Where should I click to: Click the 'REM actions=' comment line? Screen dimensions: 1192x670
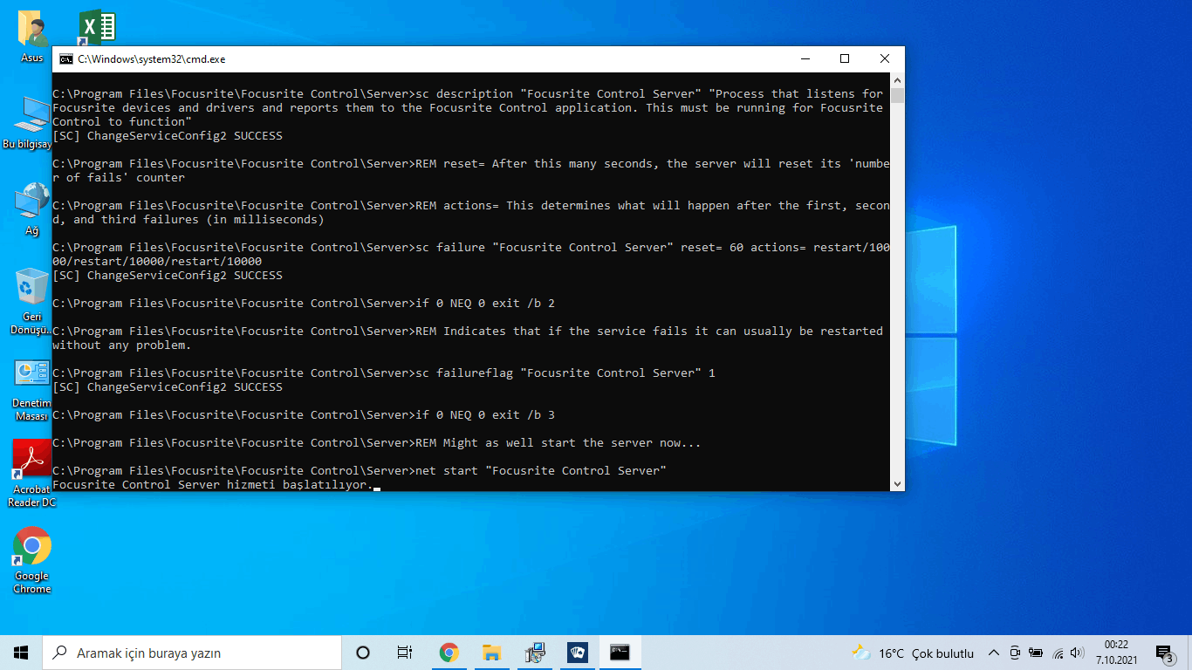471,212
